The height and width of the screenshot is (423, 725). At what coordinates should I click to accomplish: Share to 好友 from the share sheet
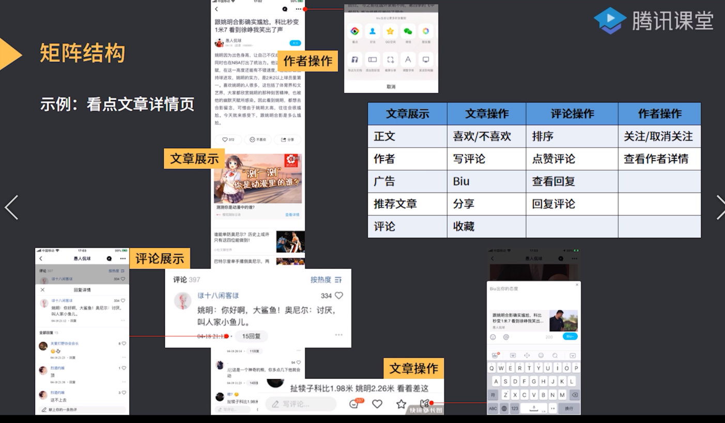373,31
